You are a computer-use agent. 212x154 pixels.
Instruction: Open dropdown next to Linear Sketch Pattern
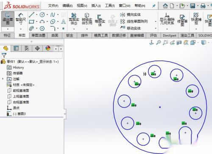click(156, 22)
